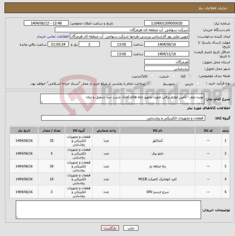Click the goods group field قطعات و تجهیزات الکتریکی
Screen dimensions: 235x236
click(x=123, y=118)
